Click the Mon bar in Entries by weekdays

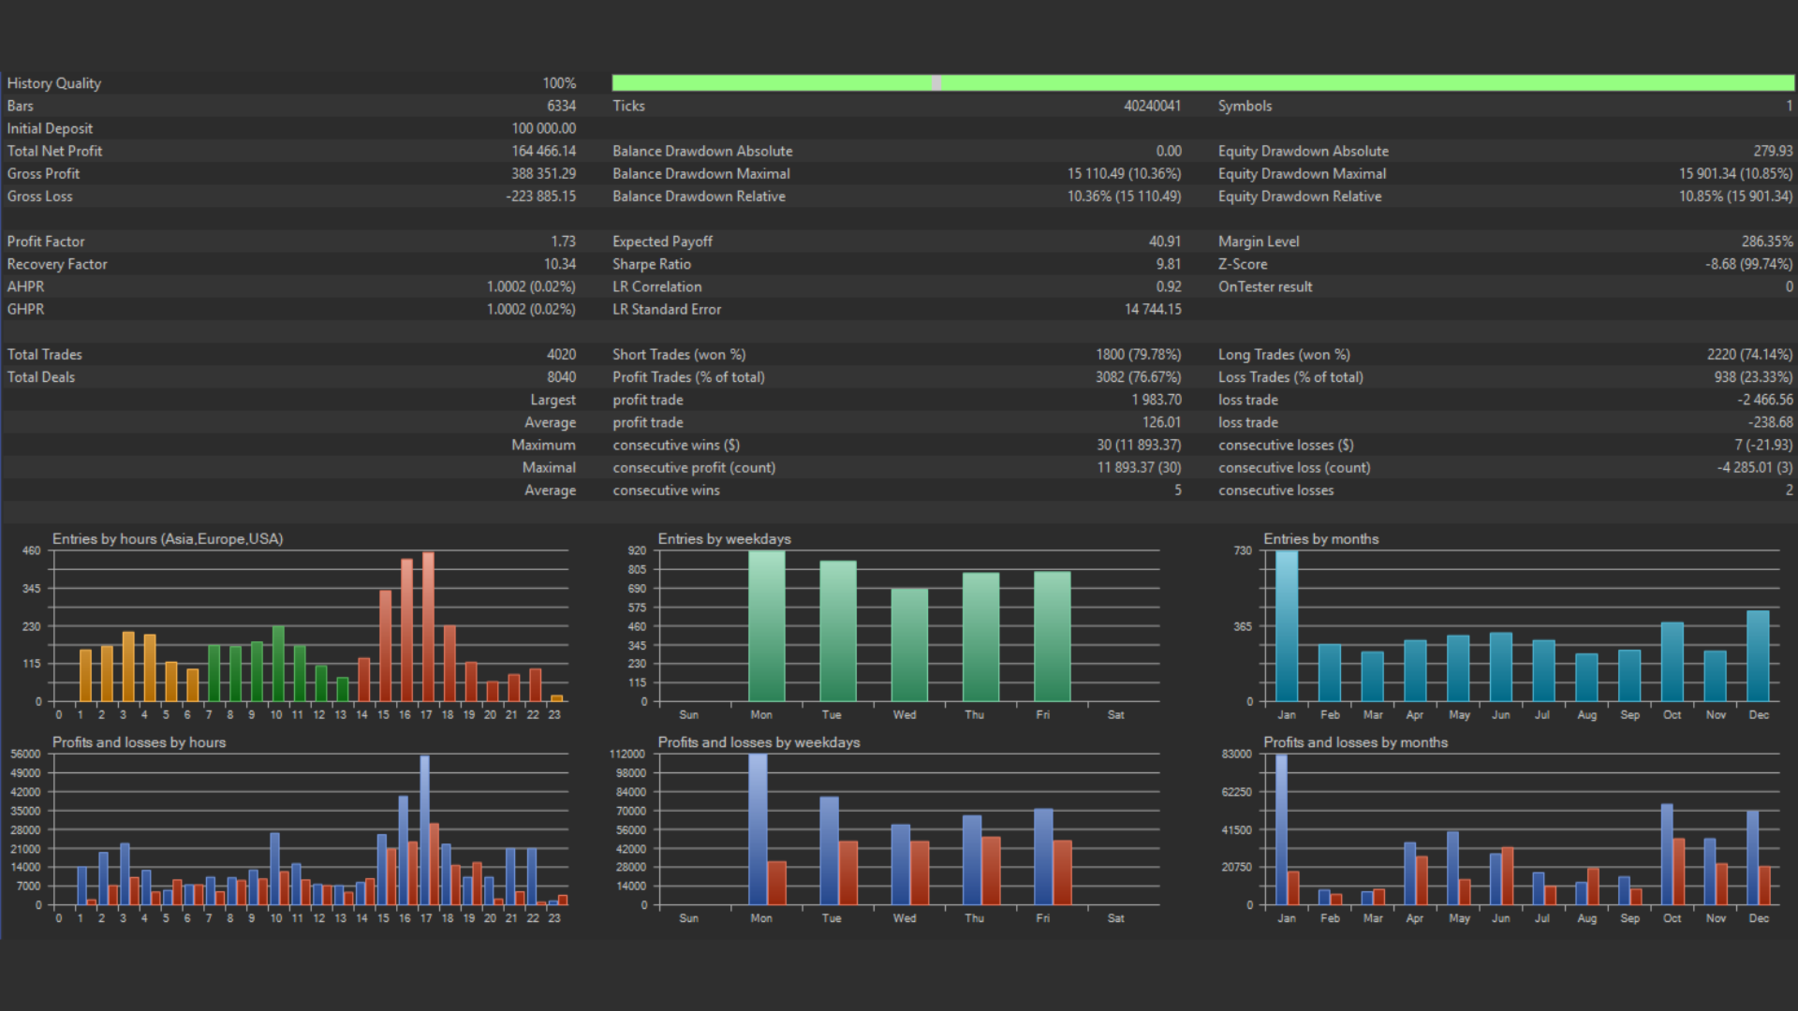pyautogui.click(x=766, y=627)
